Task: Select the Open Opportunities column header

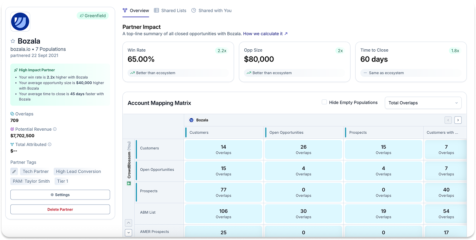Action: click(x=304, y=133)
